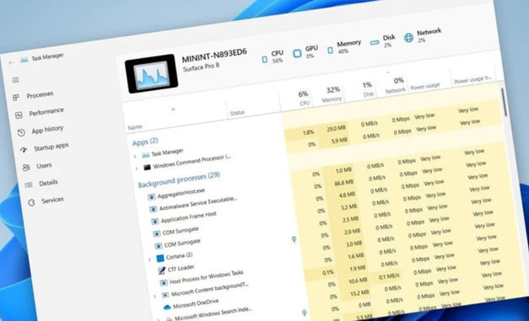Click the AggregatorHost.exe process icon
Image resolution: width=529 pixels, height=321 pixels.
pos(152,197)
